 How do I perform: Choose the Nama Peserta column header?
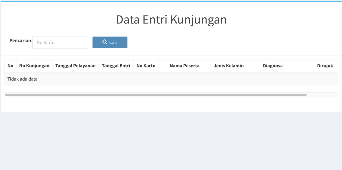tap(184, 66)
